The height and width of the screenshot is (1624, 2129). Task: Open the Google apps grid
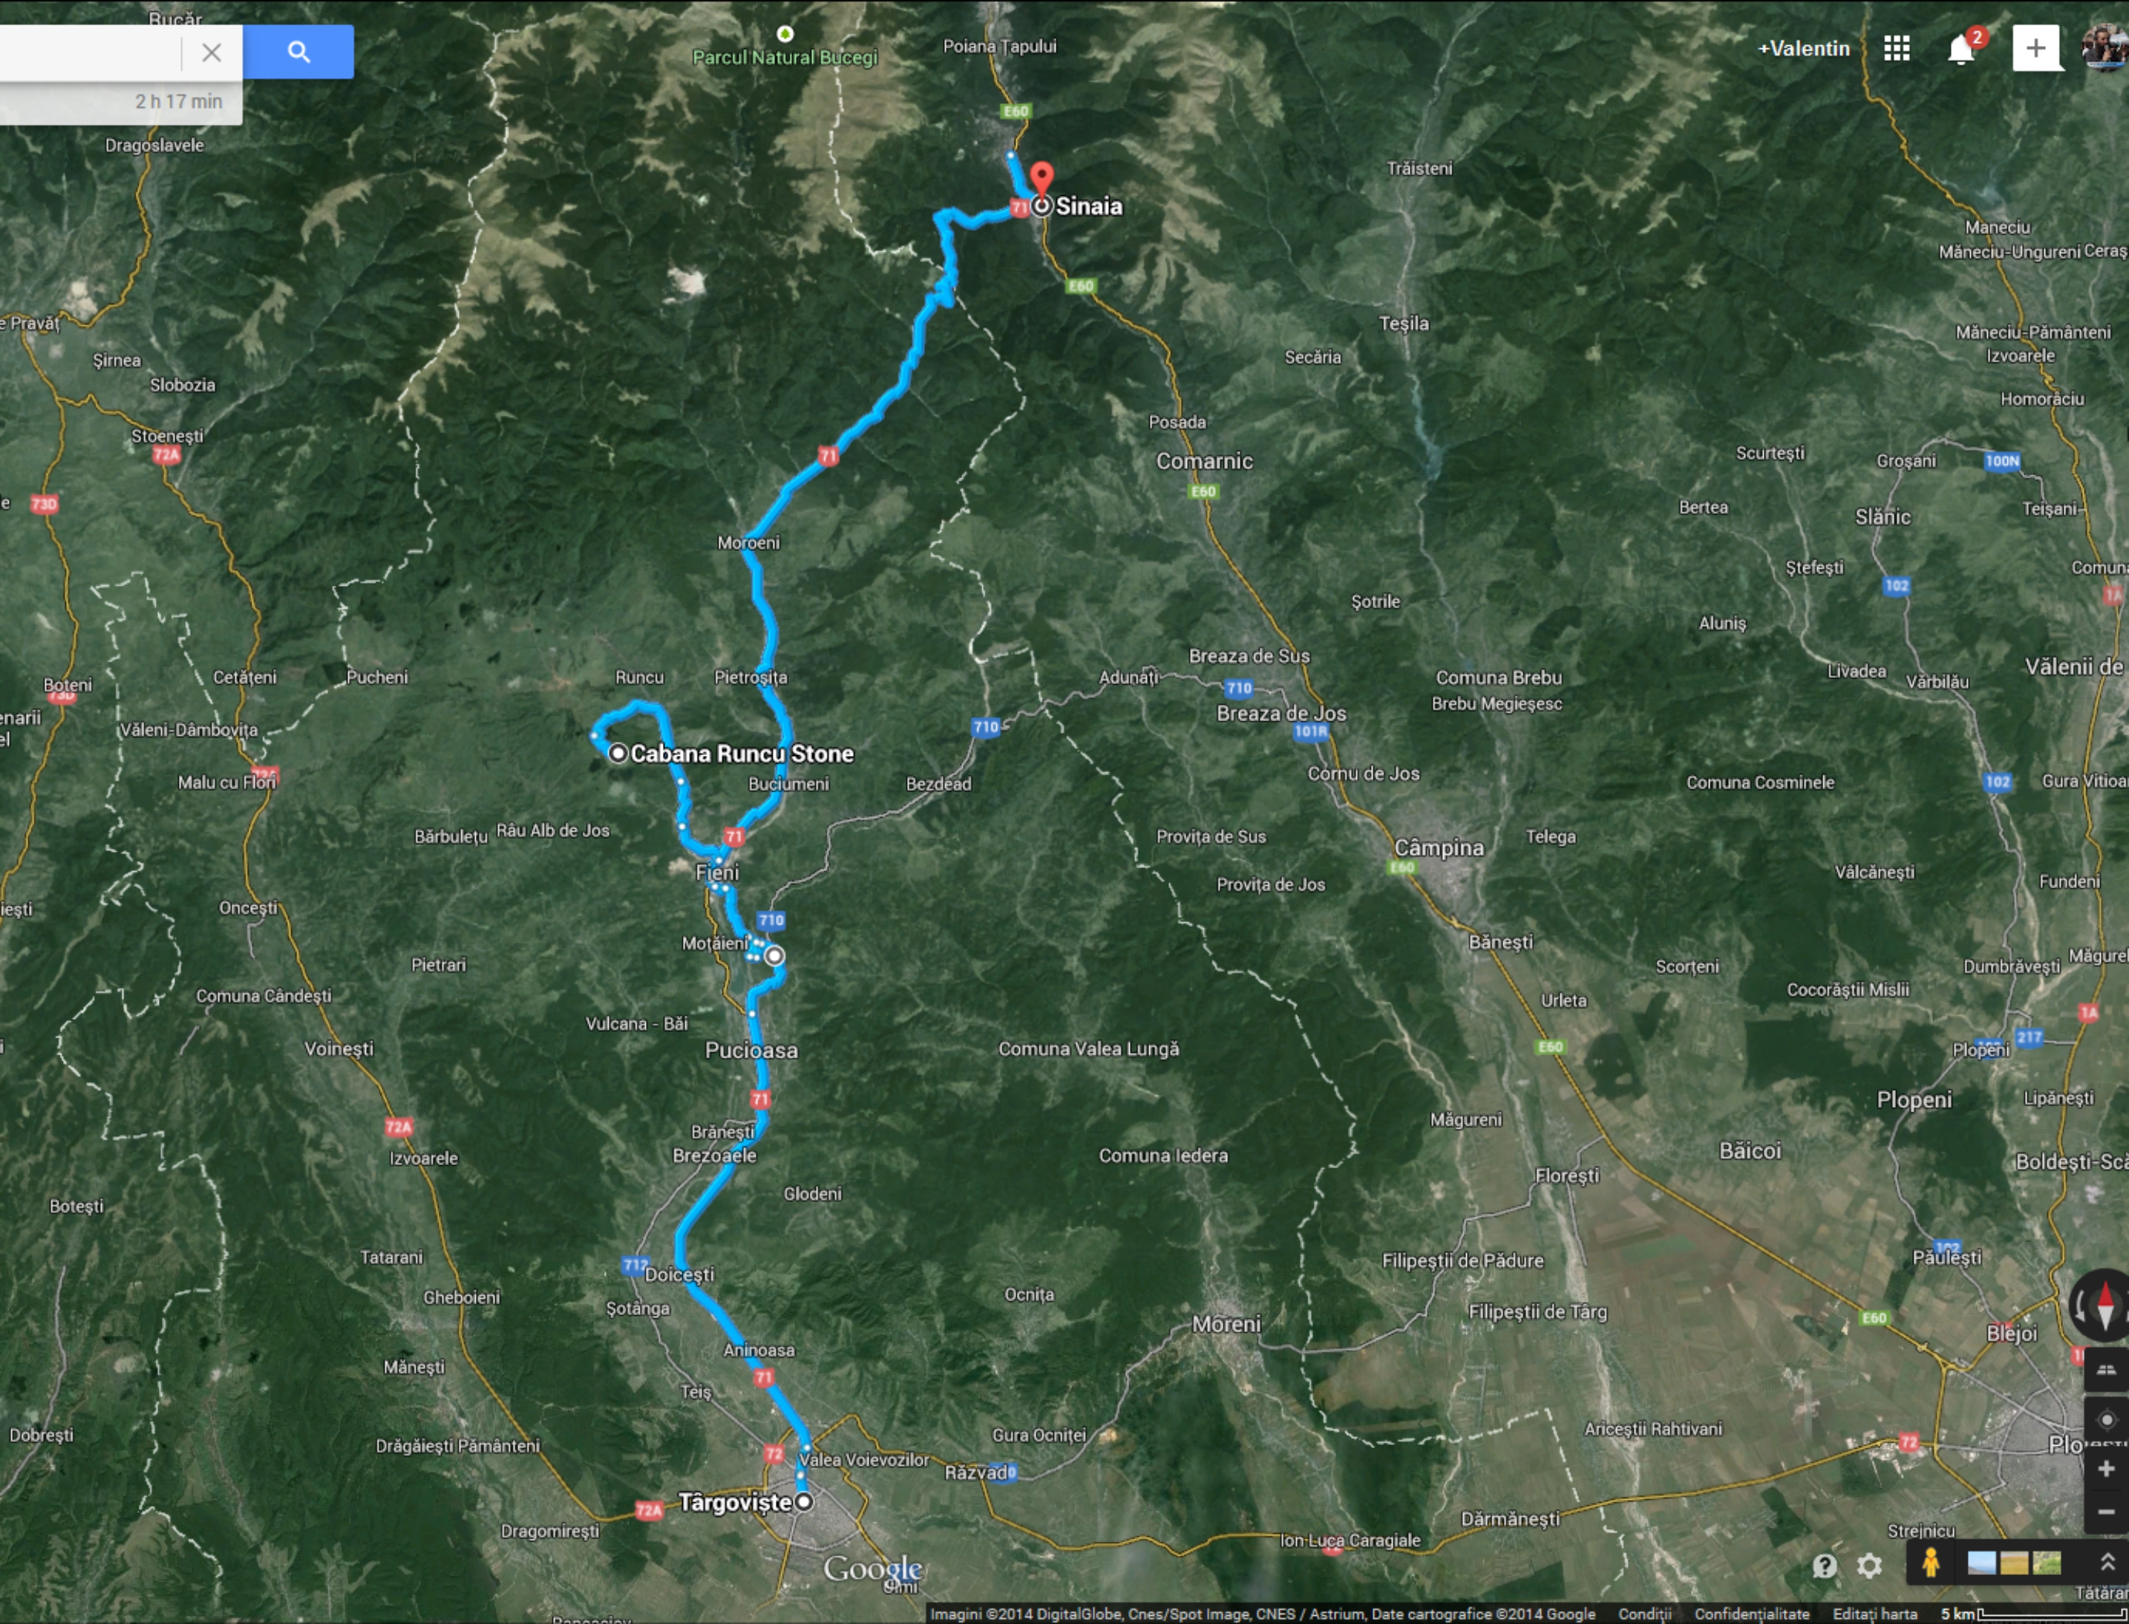[x=1896, y=48]
